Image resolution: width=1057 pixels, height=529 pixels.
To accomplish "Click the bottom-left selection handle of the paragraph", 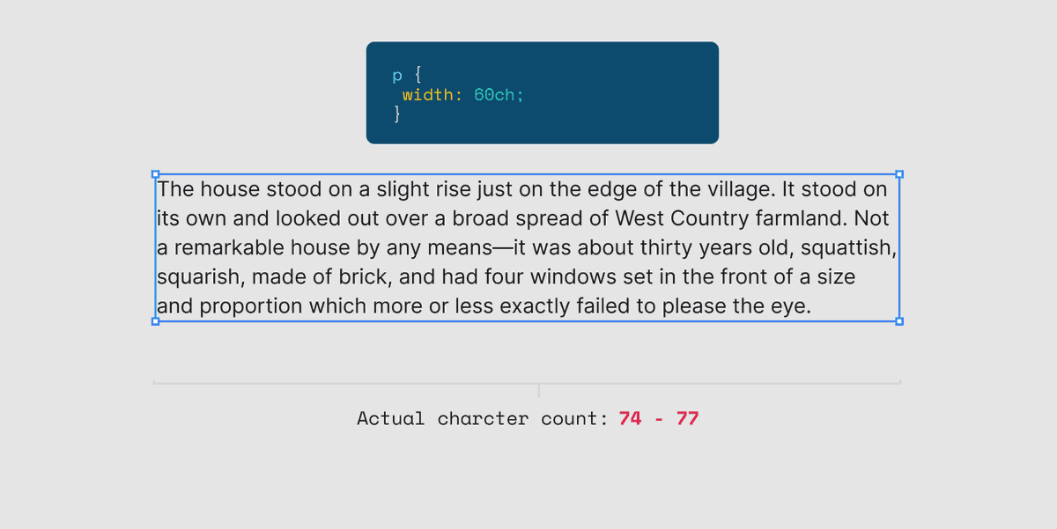I will (x=156, y=321).
